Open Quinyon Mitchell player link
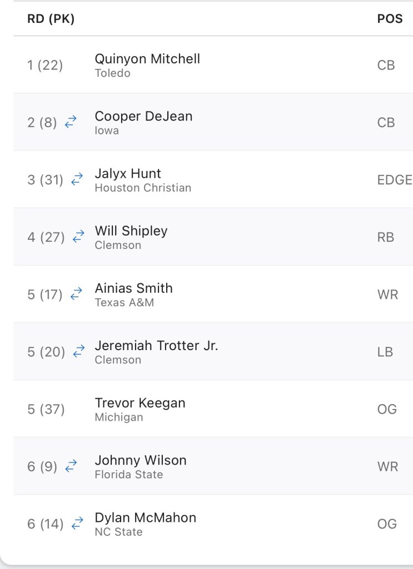This screenshot has height=569, width=413. coord(147,59)
